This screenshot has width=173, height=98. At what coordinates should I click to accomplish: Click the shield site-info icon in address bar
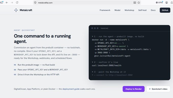35,3
